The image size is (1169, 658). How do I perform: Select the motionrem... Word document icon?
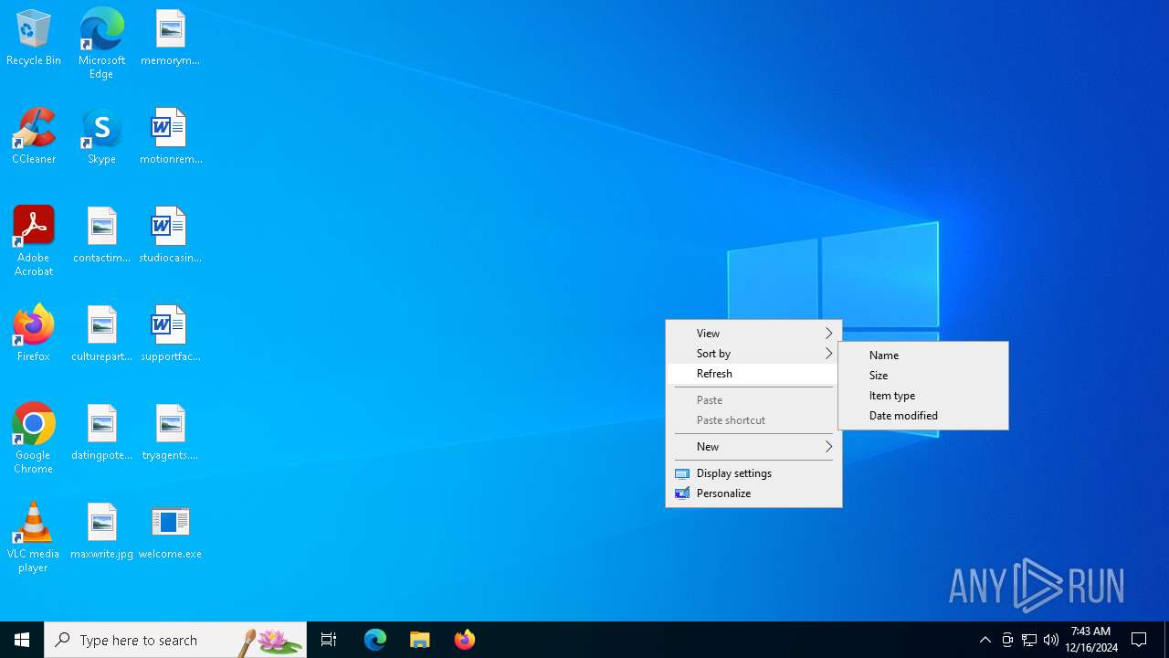click(x=170, y=136)
